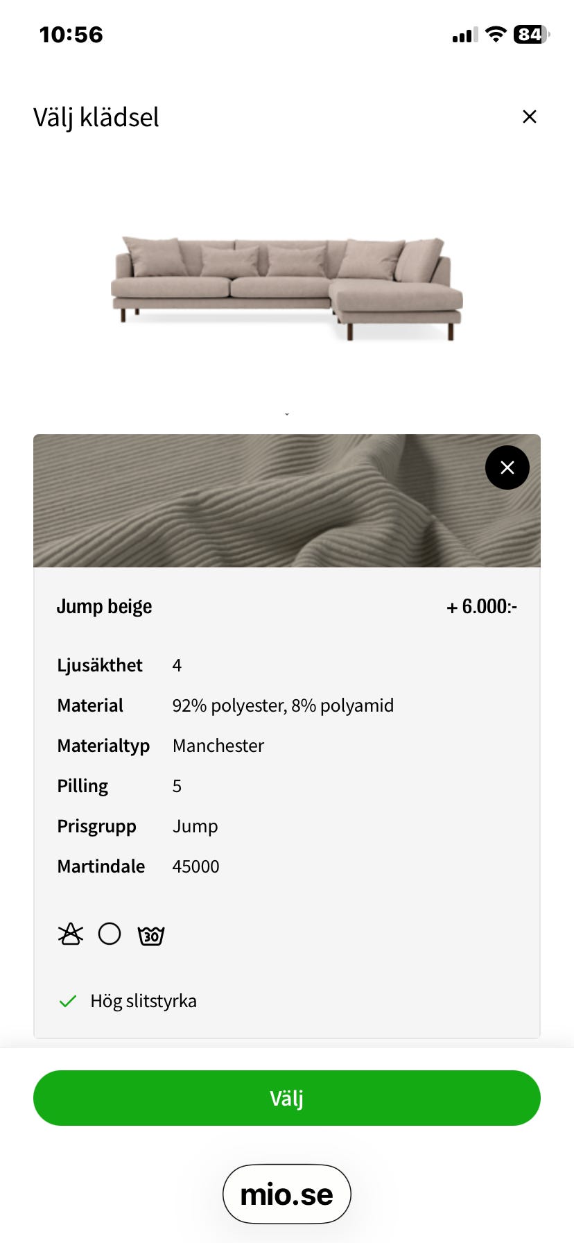The image size is (574, 1243).
Task: Close the Välj klädsel dialog
Action: pos(529,117)
